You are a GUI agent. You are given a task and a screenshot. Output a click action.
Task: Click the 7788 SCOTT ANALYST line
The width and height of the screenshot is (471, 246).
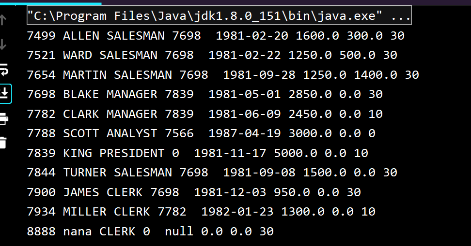point(201,133)
